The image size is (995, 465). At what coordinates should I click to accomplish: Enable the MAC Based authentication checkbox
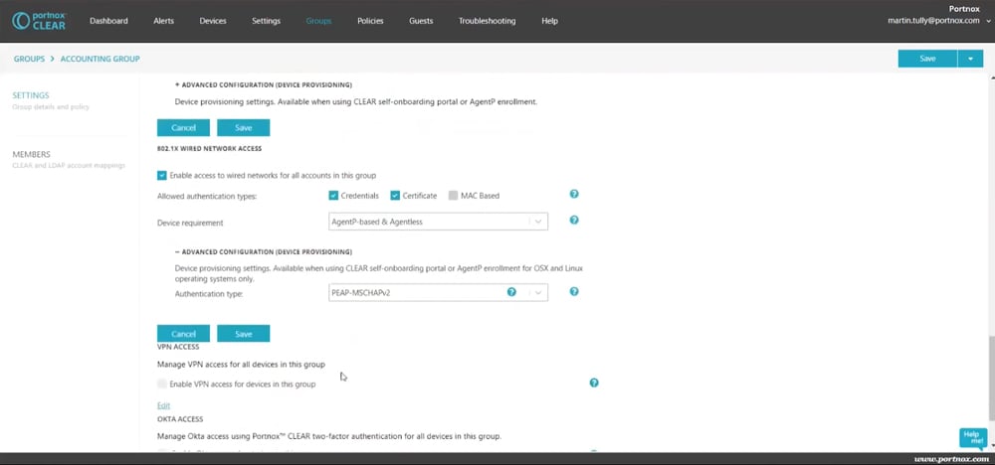[x=454, y=196]
